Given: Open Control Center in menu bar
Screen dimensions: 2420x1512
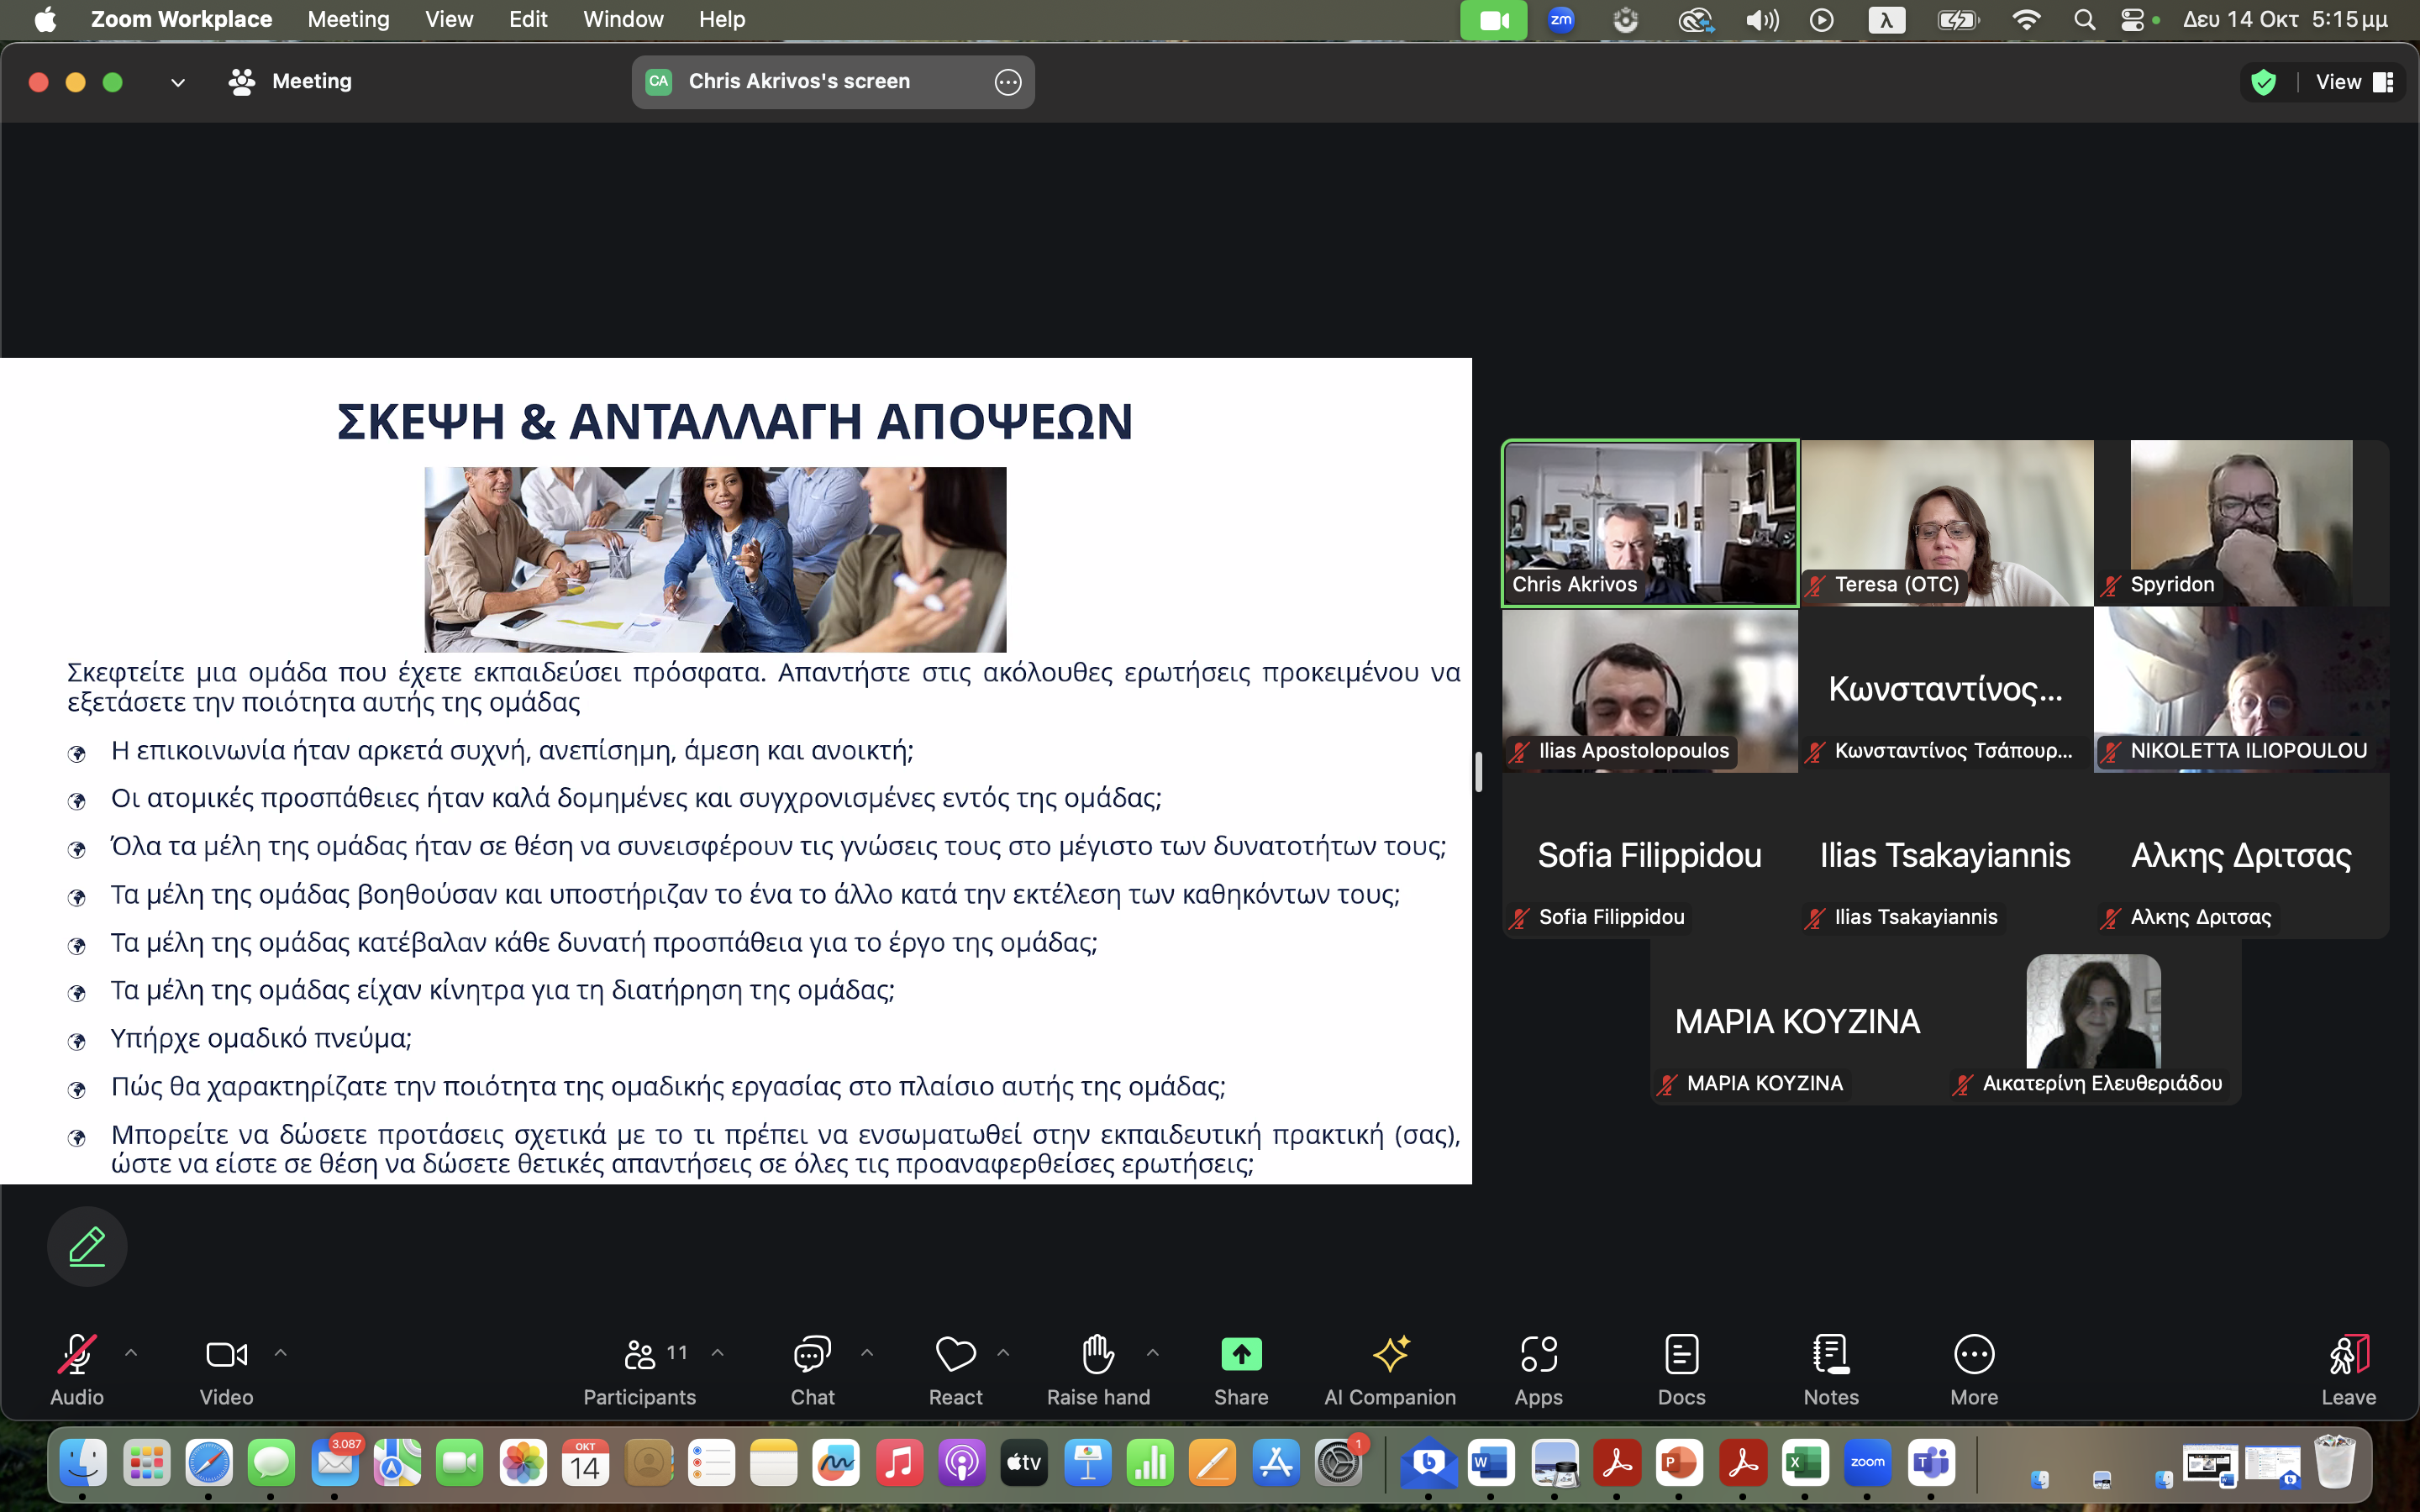Looking at the screenshot, I should coord(2132,19).
